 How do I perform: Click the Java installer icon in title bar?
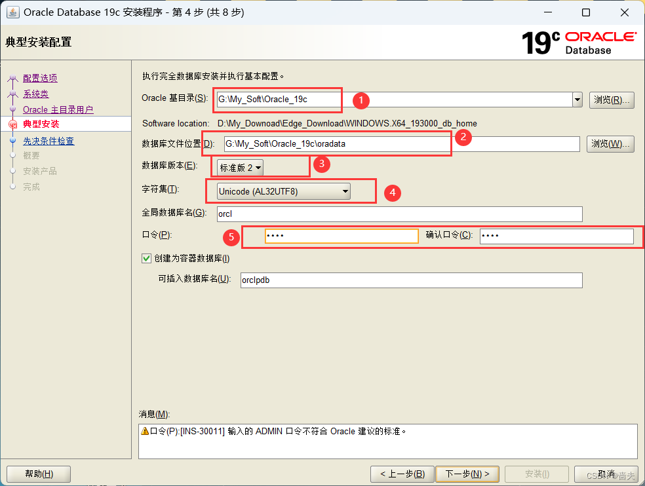[x=12, y=12]
